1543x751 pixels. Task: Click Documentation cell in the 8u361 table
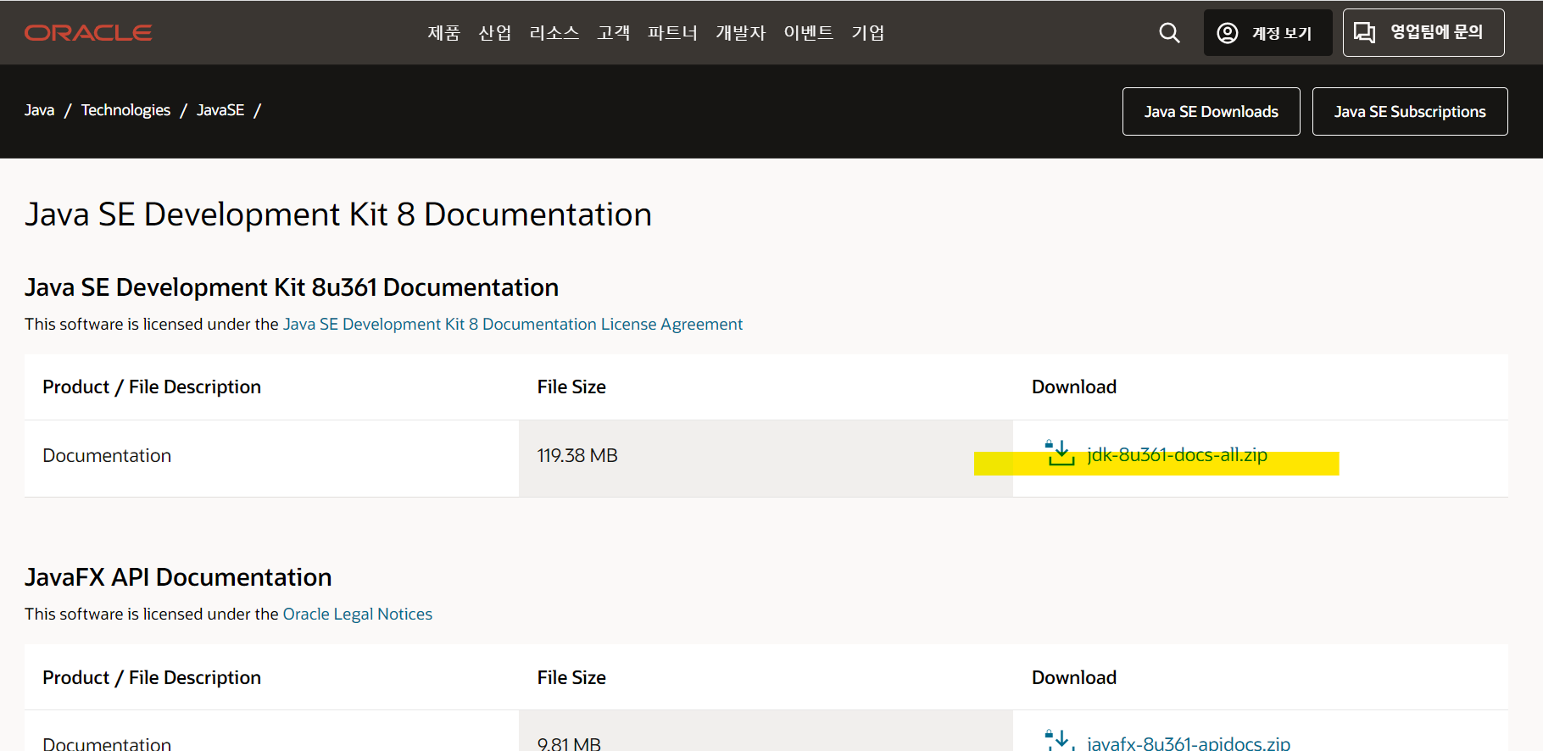click(271, 459)
